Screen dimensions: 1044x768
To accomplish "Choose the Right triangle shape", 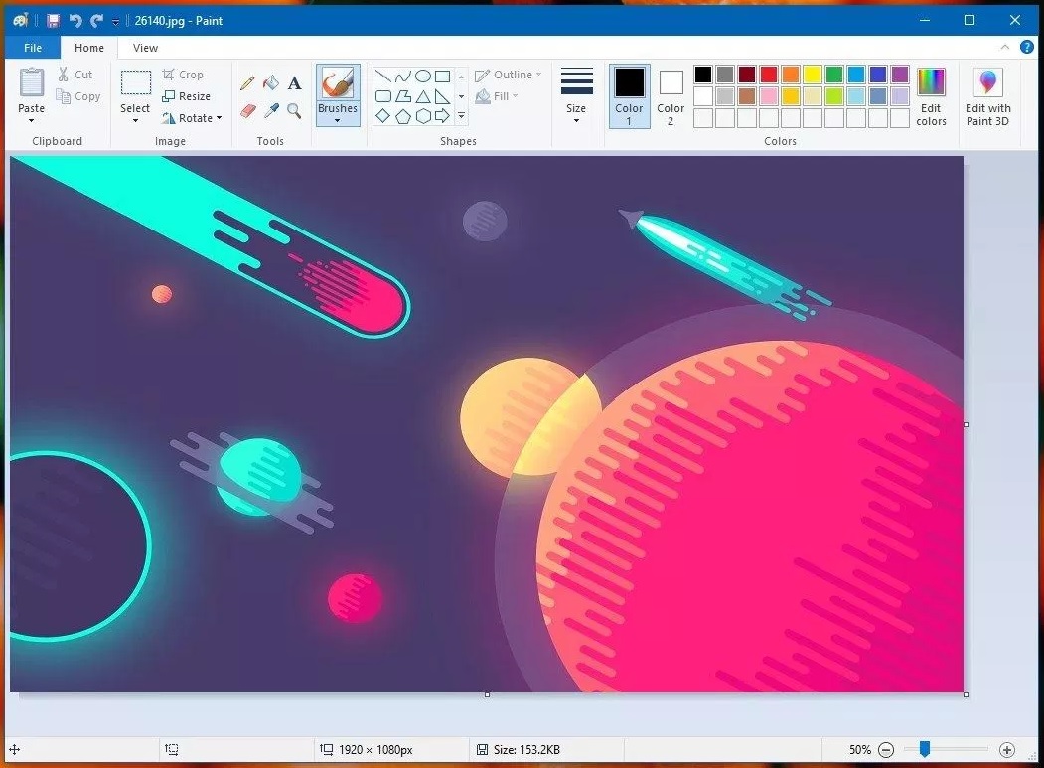I will tap(443, 96).
